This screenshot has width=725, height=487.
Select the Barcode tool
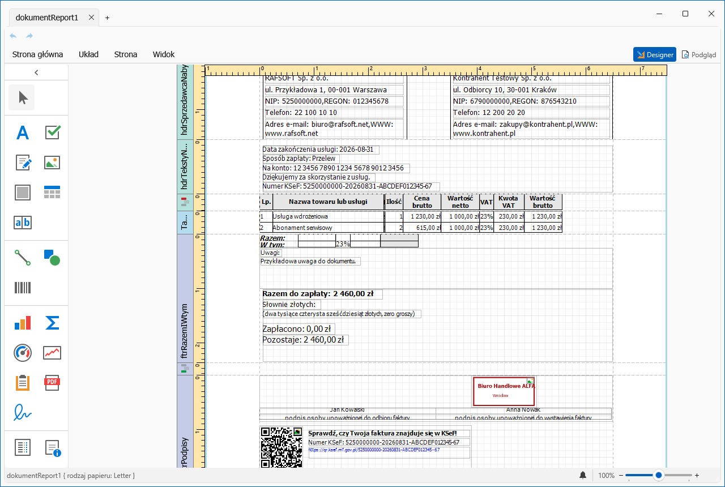pos(22,288)
